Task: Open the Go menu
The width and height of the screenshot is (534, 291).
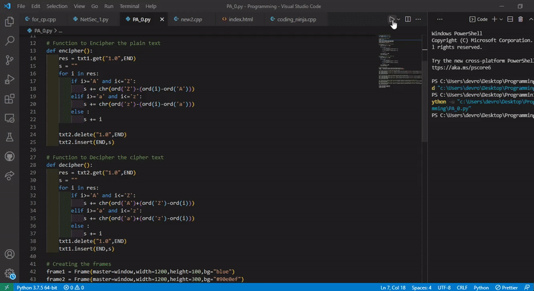Action: pos(95,6)
